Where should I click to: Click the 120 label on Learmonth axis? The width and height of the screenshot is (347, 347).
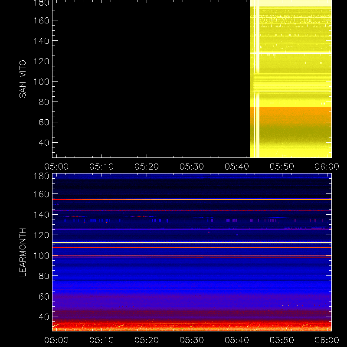(41, 235)
